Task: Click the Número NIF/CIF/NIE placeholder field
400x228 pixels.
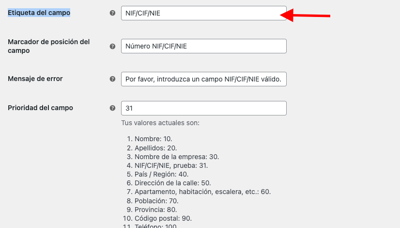Action: [204, 46]
